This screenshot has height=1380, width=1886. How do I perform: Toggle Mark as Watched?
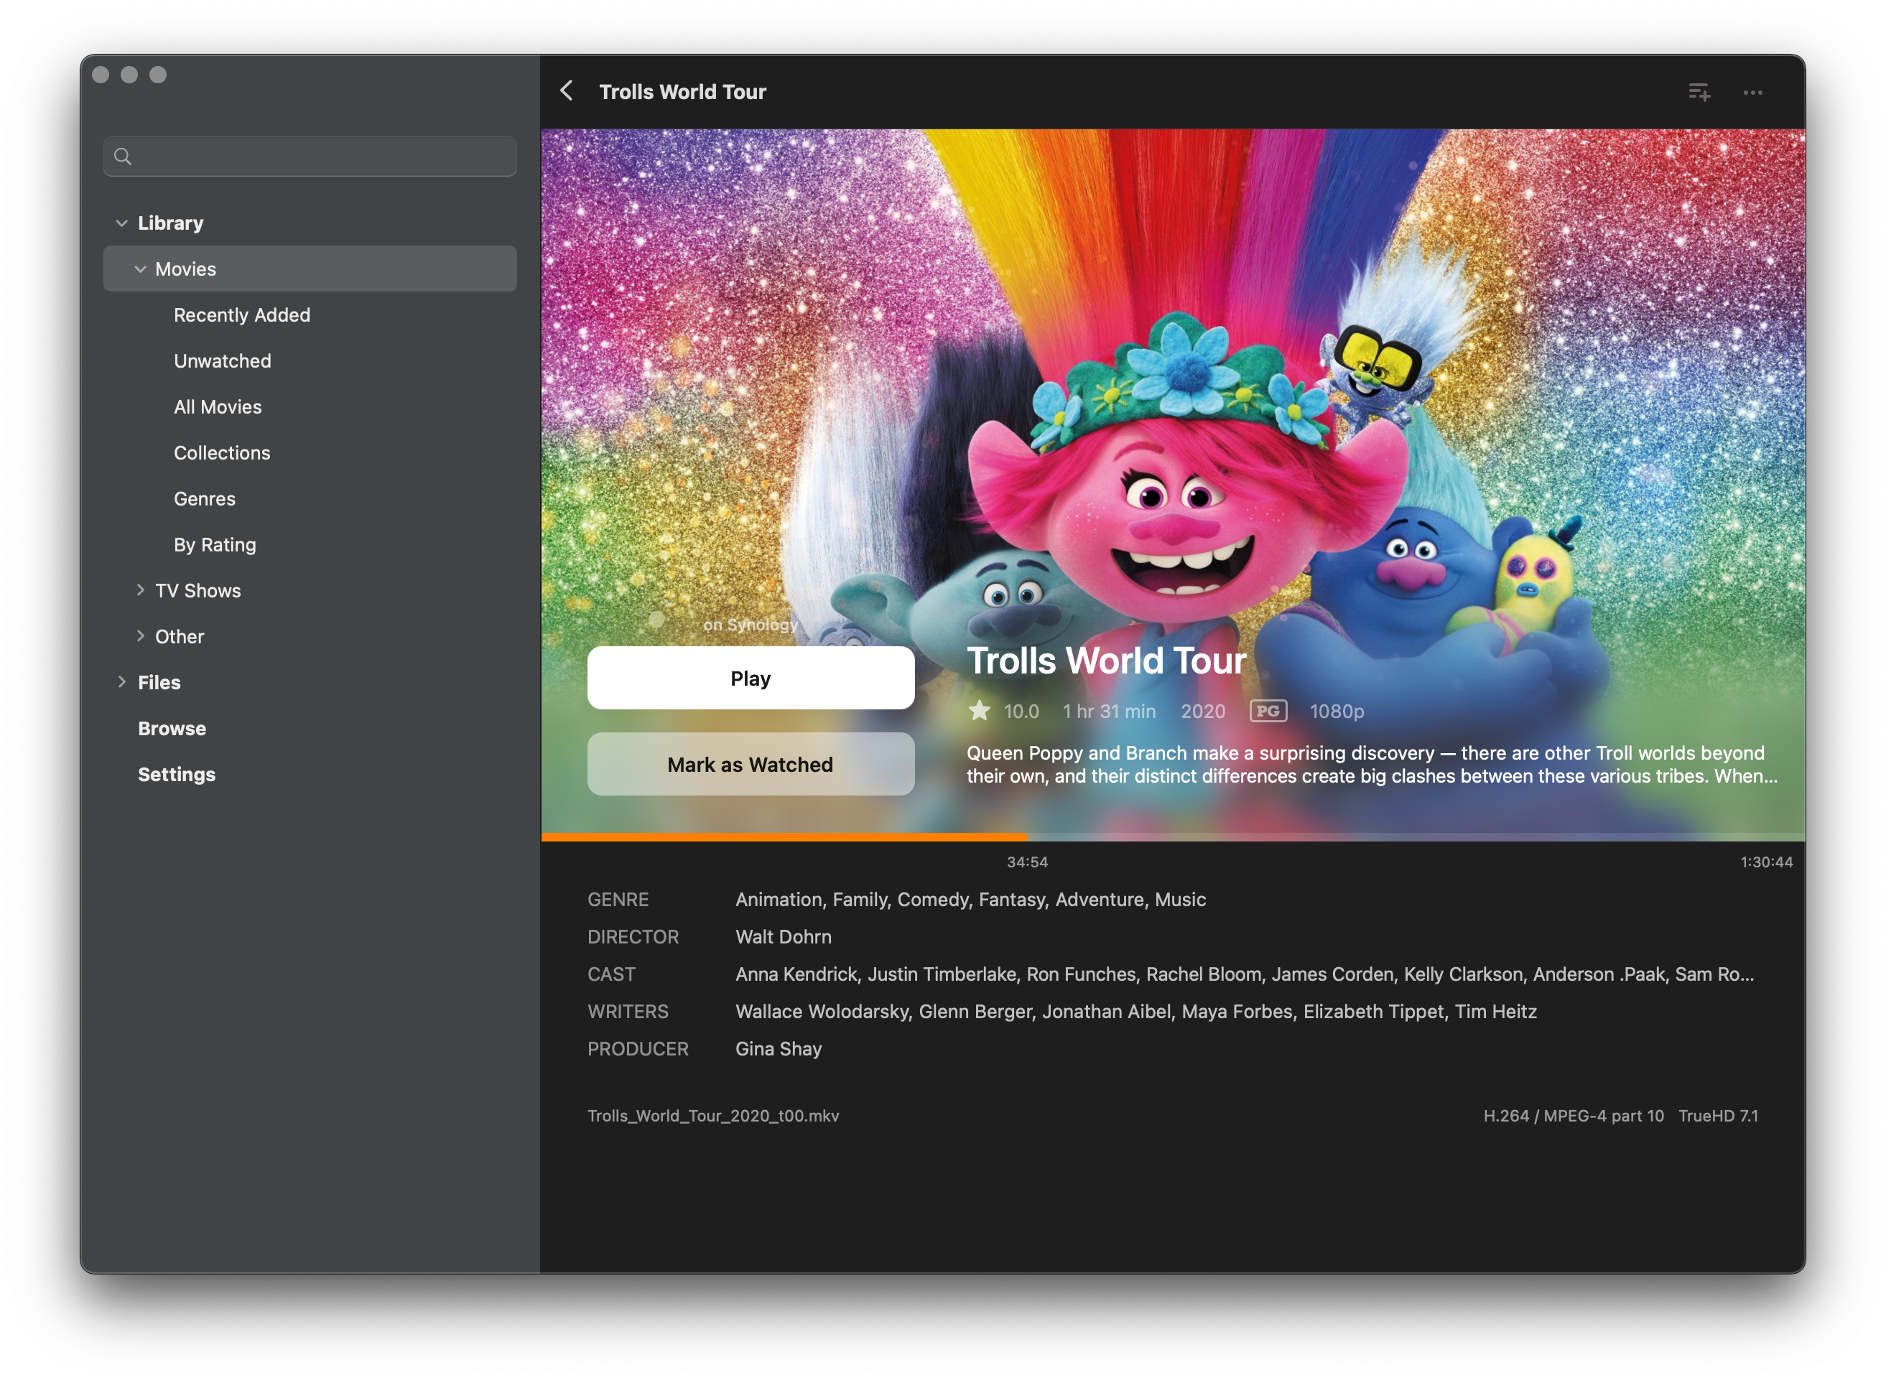click(750, 765)
